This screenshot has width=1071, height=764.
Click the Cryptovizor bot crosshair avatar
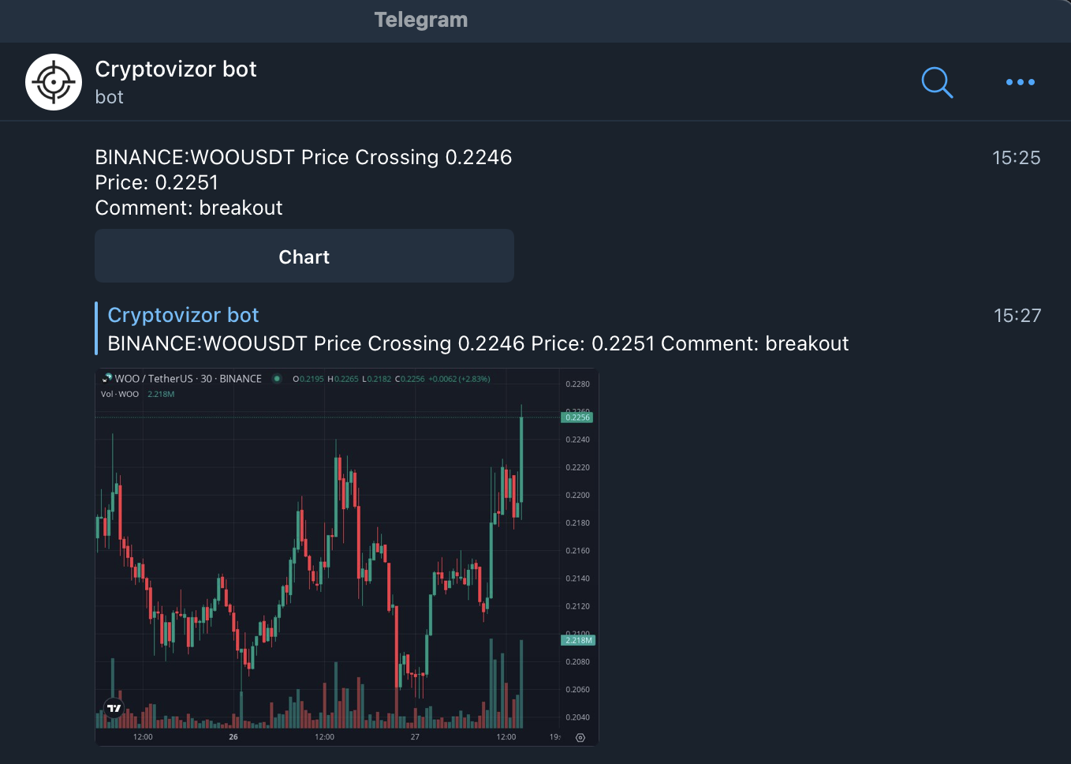pyautogui.click(x=54, y=82)
